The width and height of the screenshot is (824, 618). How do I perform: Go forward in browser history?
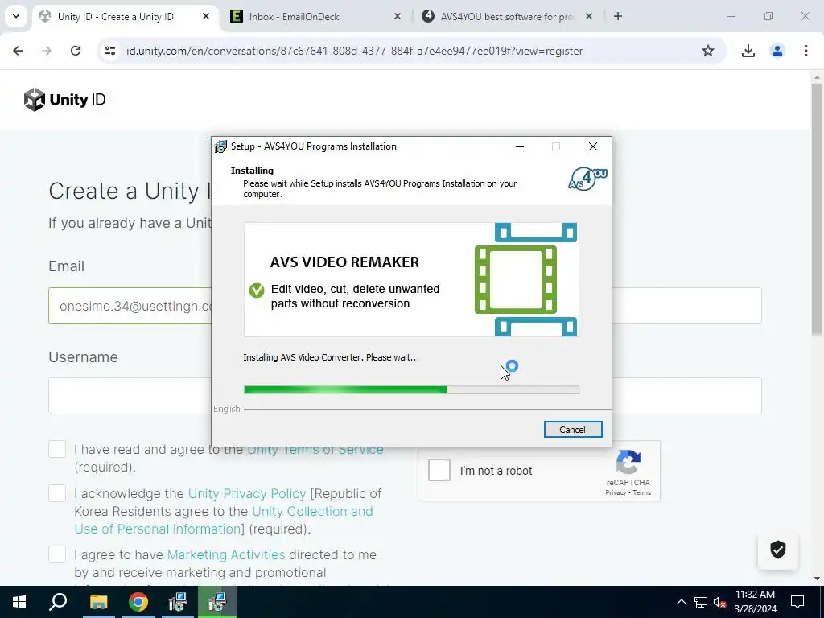pyautogui.click(x=47, y=51)
